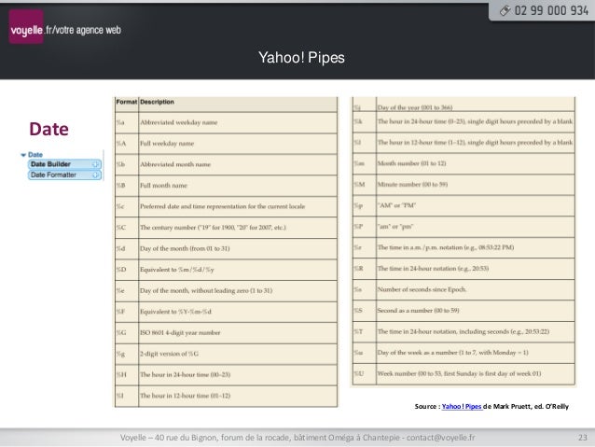Click 'Equivalent to %m/%d/%y' cell
Screen dimensions: 595x447
238,270
